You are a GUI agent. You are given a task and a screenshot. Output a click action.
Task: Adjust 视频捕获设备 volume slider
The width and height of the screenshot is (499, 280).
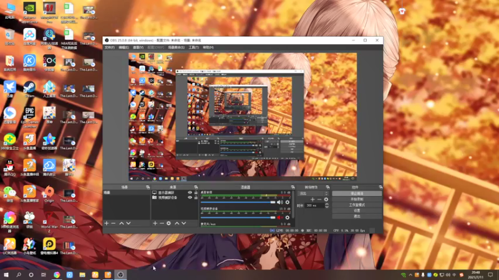click(x=238, y=217)
